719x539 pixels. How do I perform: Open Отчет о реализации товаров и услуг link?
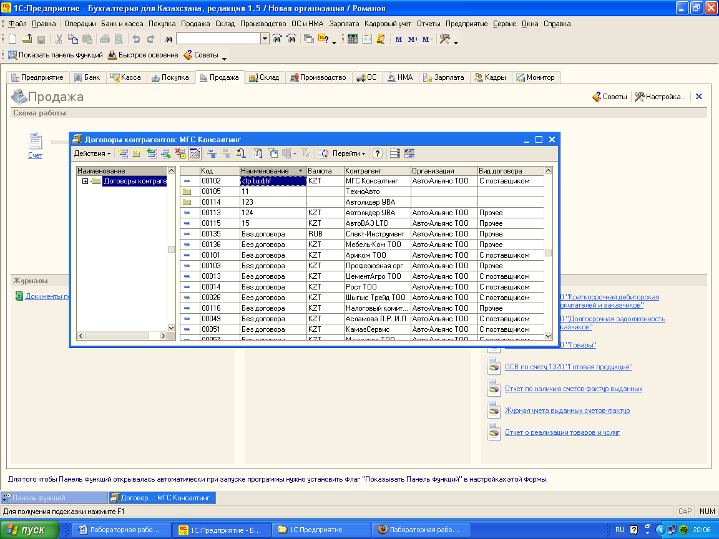click(x=562, y=432)
